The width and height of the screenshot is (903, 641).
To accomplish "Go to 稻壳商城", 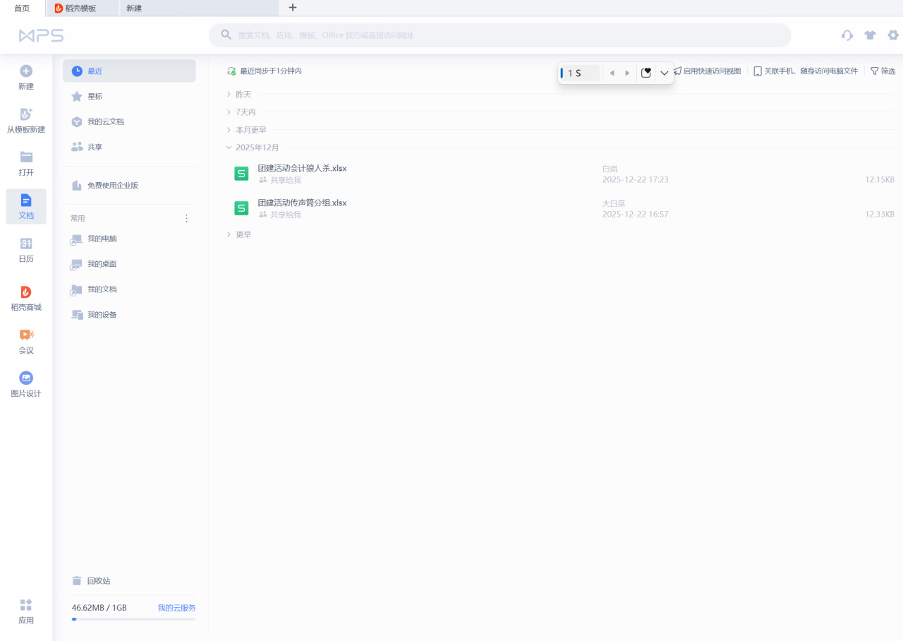I will tap(26, 299).
